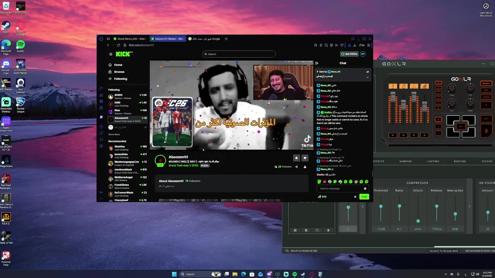Toggle GoXLR Robot effect button
Image resolution: width=495 pixels, height=278 pixels.
point(486,90)
